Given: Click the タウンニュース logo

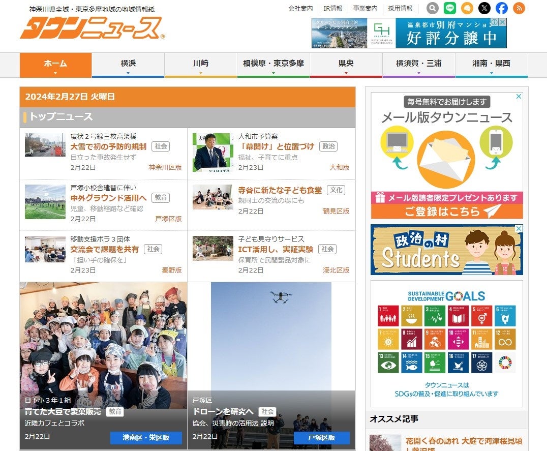Looking at the screenshot, I should (92, 27).
